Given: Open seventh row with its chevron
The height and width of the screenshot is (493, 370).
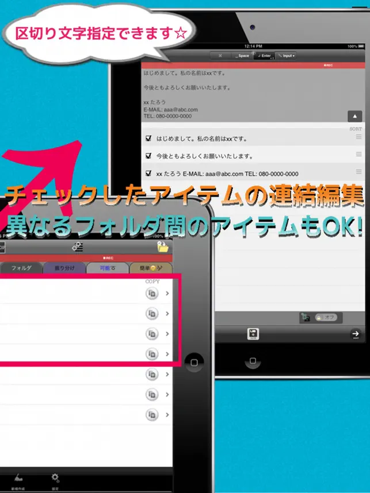Looking at the screenshot, I should pos(167,414).
